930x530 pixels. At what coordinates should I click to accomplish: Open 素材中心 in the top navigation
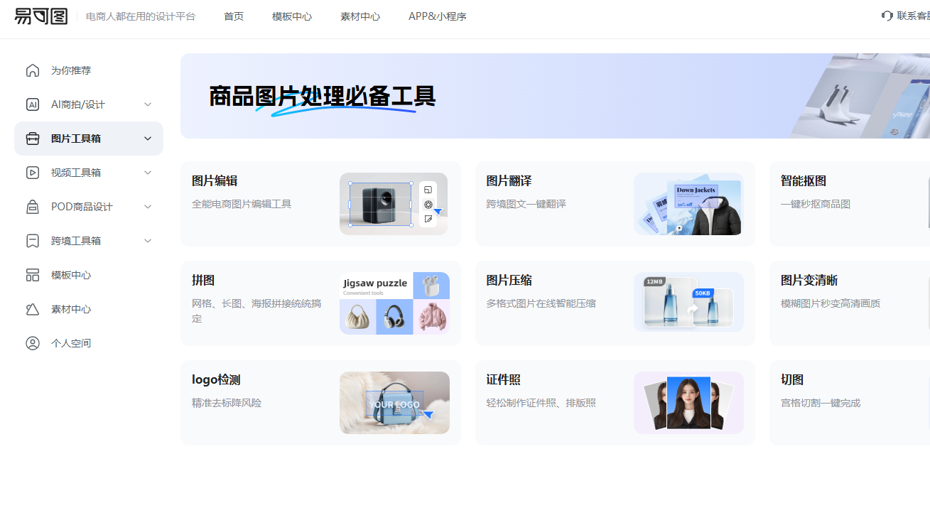pyautogui.click(x=360, y=16)
